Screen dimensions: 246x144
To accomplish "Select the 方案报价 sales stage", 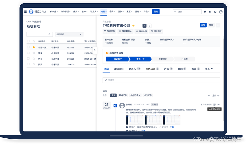I will [163, 59].
